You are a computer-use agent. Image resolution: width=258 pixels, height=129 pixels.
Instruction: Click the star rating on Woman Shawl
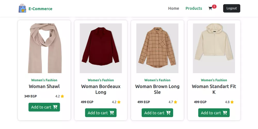(62, 96)
